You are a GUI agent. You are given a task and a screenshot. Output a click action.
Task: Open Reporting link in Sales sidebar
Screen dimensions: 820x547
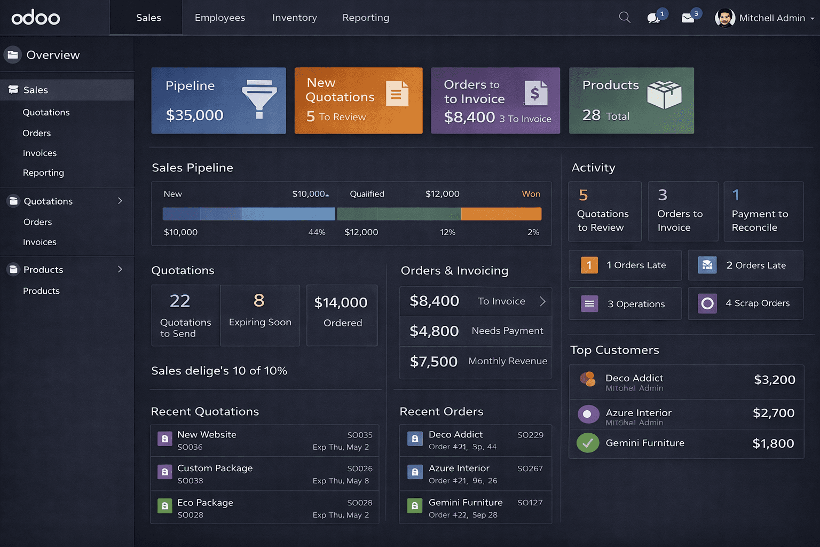pyautogui.click(x=43, y=173)
